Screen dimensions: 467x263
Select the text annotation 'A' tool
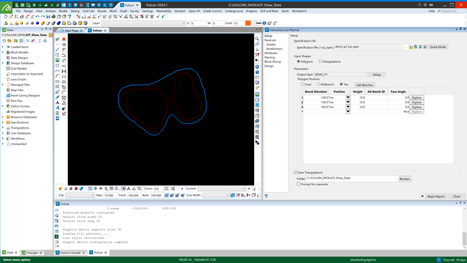57,103
